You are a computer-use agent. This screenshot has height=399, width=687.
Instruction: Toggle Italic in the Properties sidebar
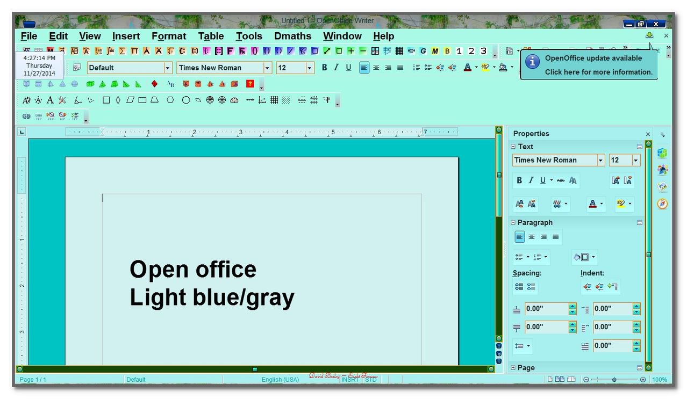click(531, 180)
